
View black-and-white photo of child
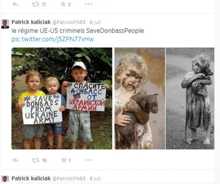[190, 99]
